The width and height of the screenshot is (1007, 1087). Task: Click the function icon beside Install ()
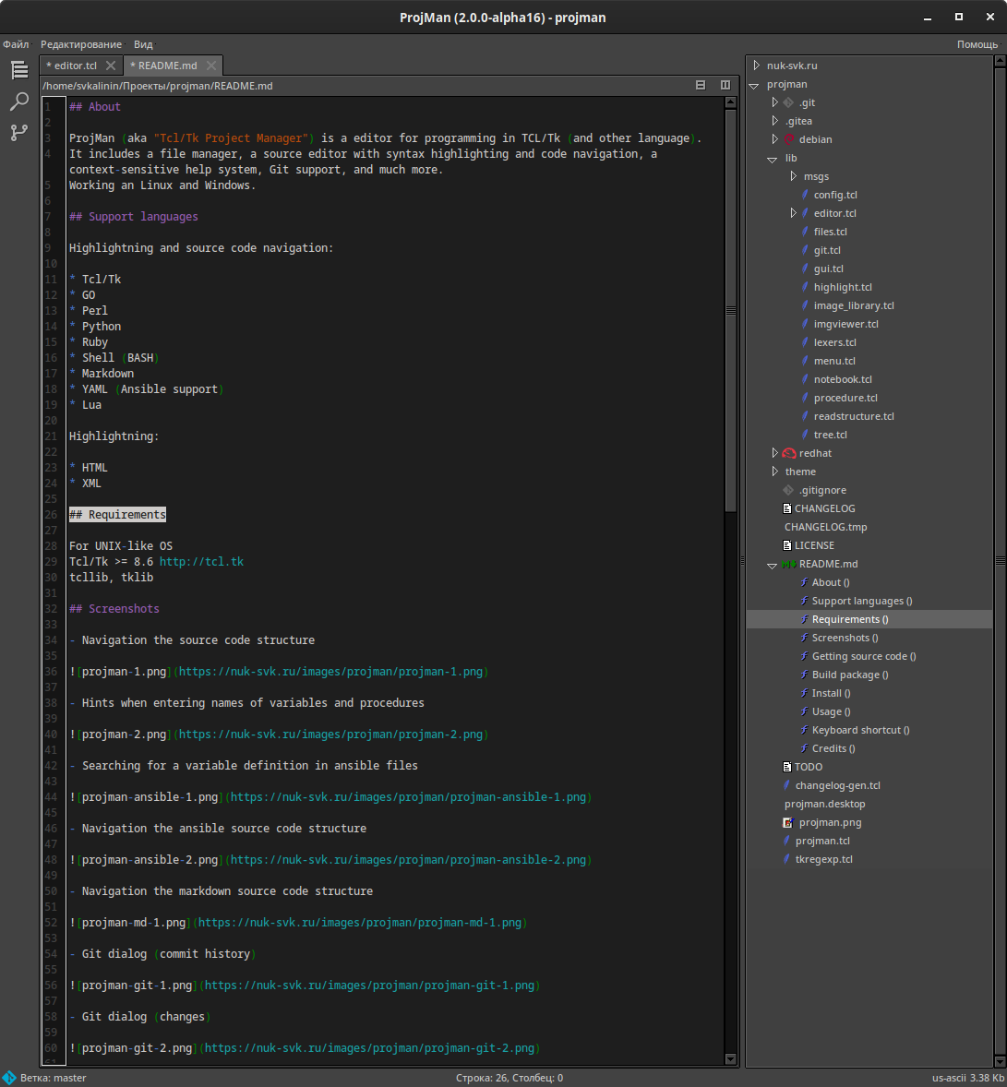(805, 693)
